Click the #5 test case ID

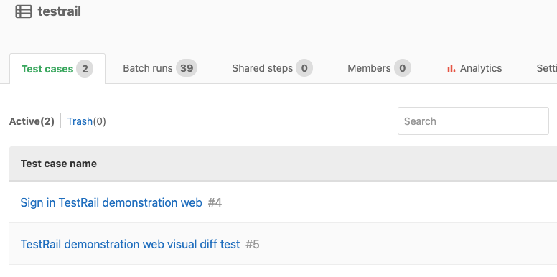tap(252, 245)
